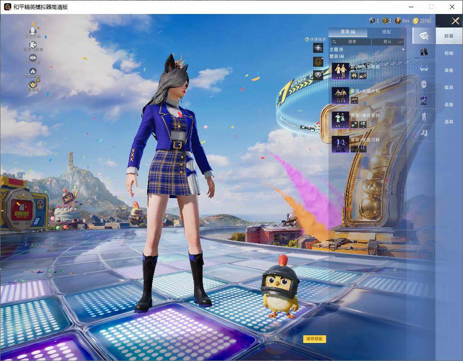Select the 套装-大橘大利 orange vest thumbnail
The height and width of the screenshot is (361, 463).
(340, 95)
